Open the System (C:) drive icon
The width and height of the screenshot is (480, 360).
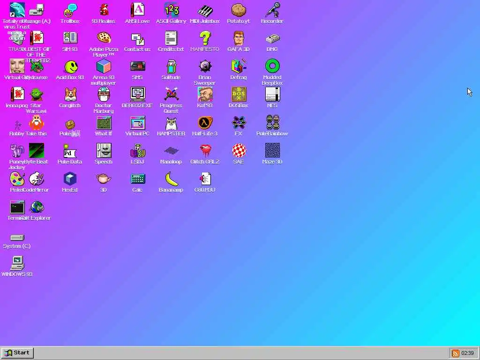pyautogui.click(x=17, y=238)
